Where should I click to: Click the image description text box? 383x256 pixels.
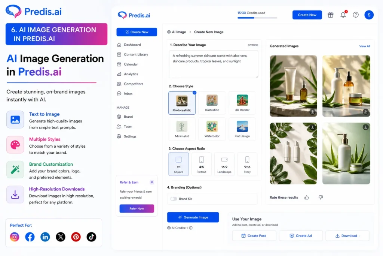click(x=213, y=64)
